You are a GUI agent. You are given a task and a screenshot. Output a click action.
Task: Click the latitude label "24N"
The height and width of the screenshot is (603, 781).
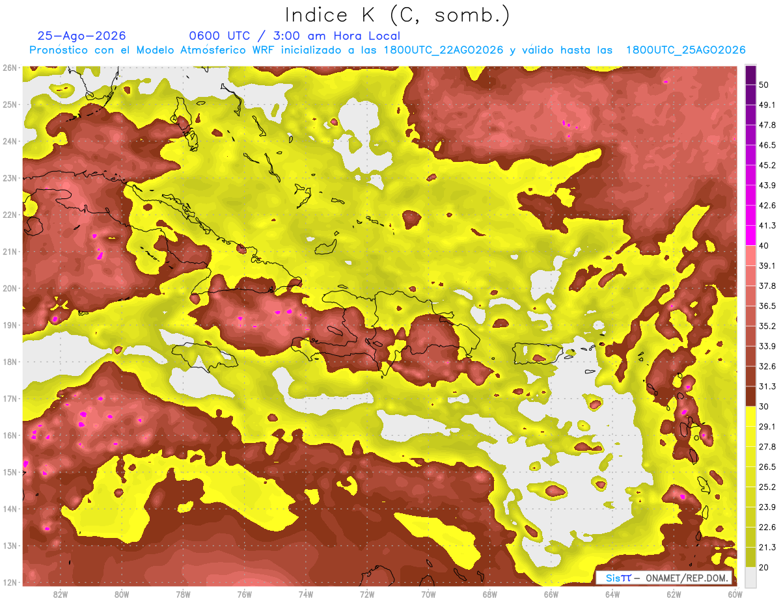click(x=9, y=141)
